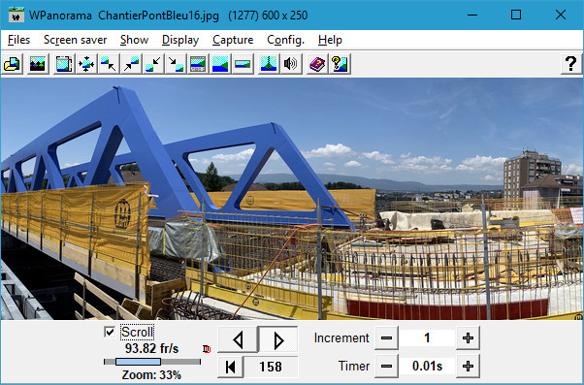Viewport: 584px width, 385px height.
Task: Click the return to start button
Action: [231, 367]
